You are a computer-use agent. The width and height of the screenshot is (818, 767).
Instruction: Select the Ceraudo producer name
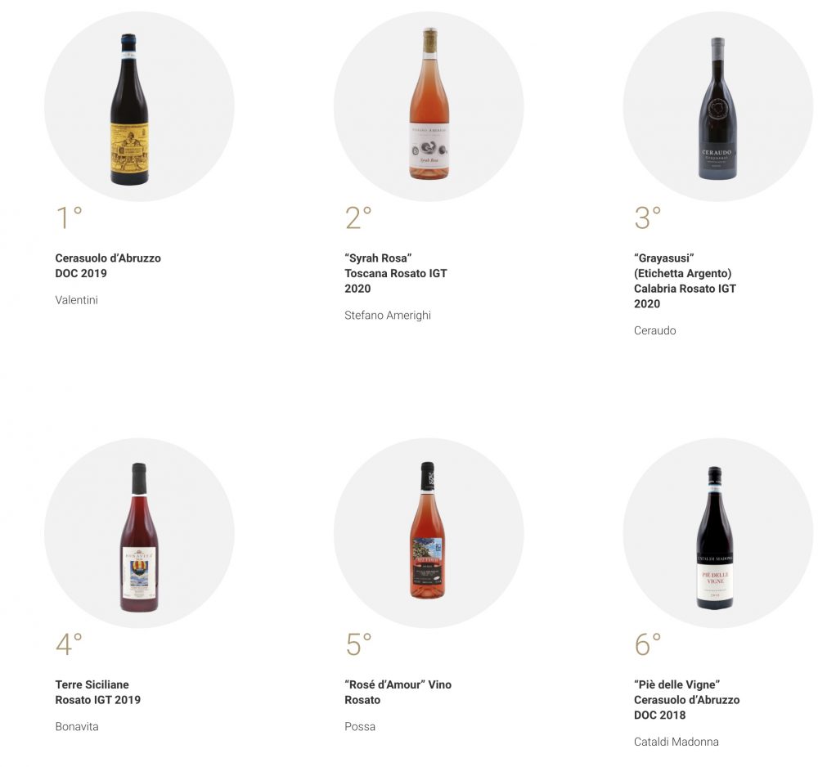(x=655, y=331)
